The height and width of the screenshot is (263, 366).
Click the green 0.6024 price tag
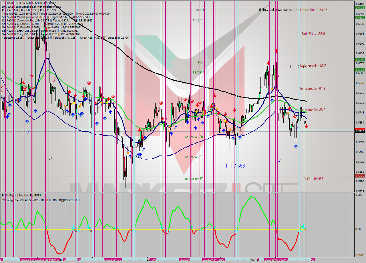[360, 70]
